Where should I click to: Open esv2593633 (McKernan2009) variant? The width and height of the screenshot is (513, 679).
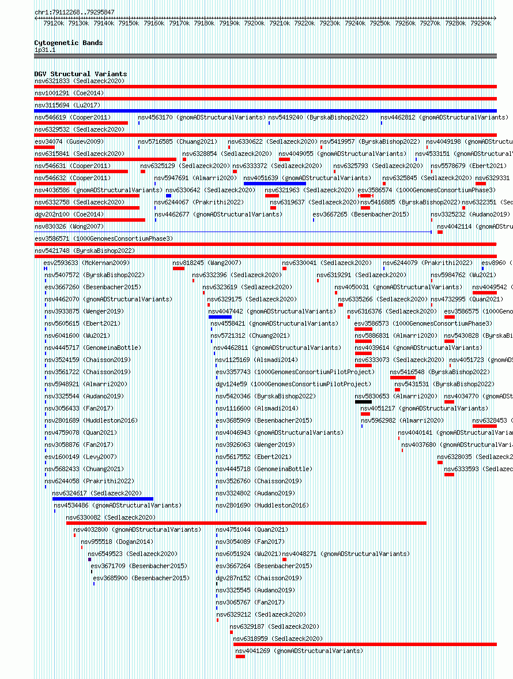tap(86, 263)
